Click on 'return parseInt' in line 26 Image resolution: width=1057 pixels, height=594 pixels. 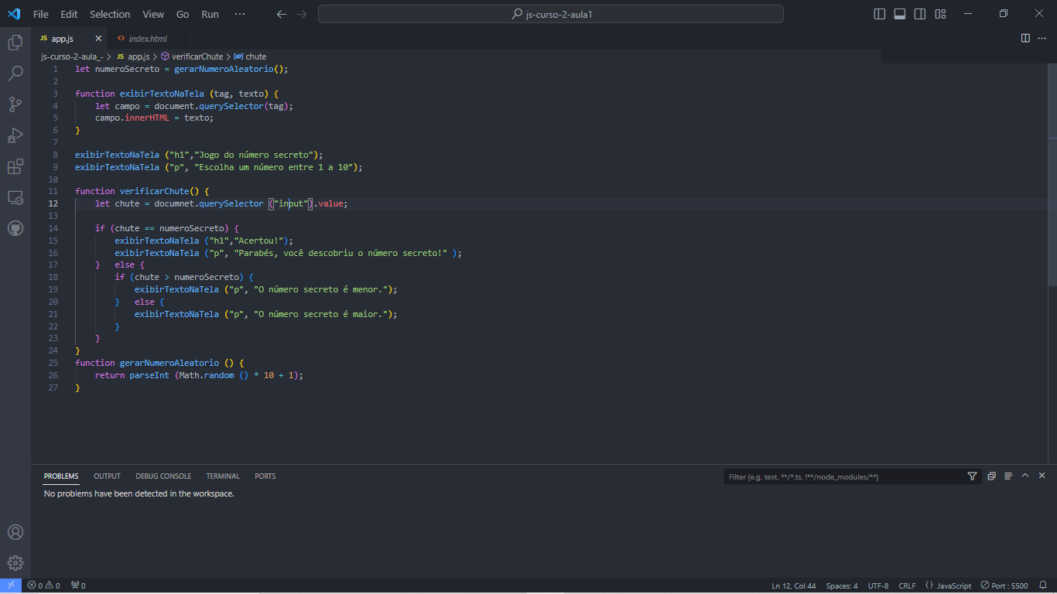[132, 375]
